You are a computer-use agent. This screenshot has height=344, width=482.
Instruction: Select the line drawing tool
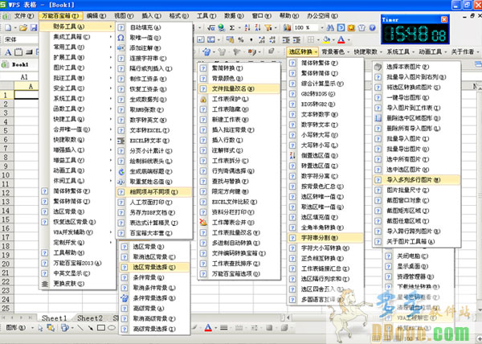coord(80,328)
